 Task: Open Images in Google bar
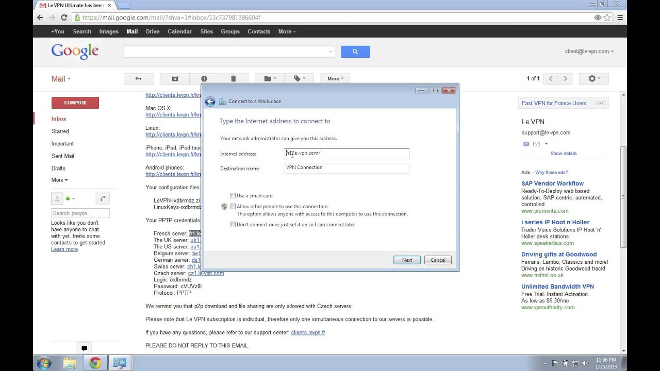click(109, 31)
